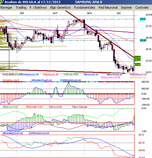Click the application icon in title bar
The width and height of the screenshot is (152, 158).
2,2
